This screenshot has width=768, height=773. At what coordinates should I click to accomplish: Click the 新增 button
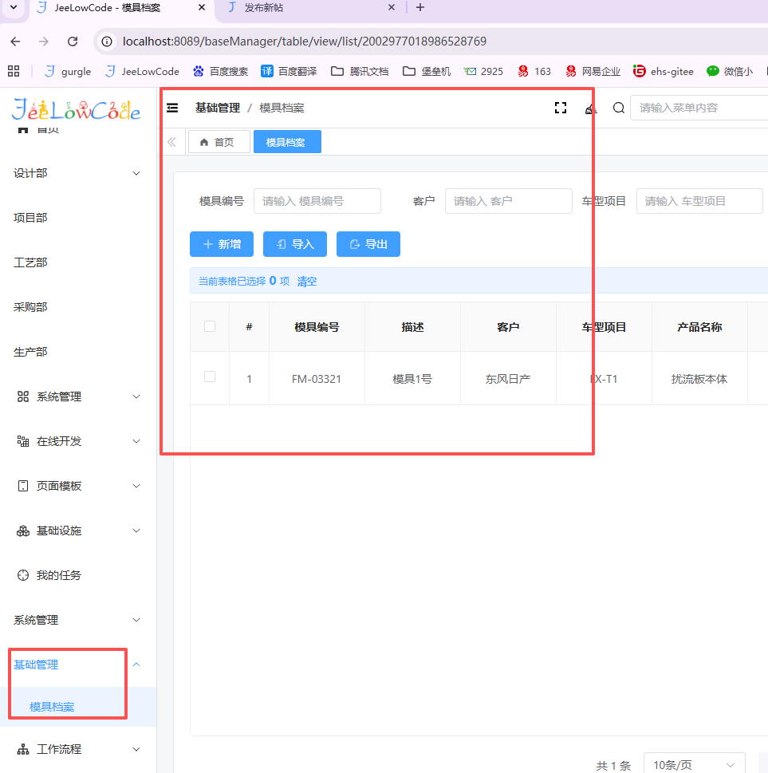222,244
